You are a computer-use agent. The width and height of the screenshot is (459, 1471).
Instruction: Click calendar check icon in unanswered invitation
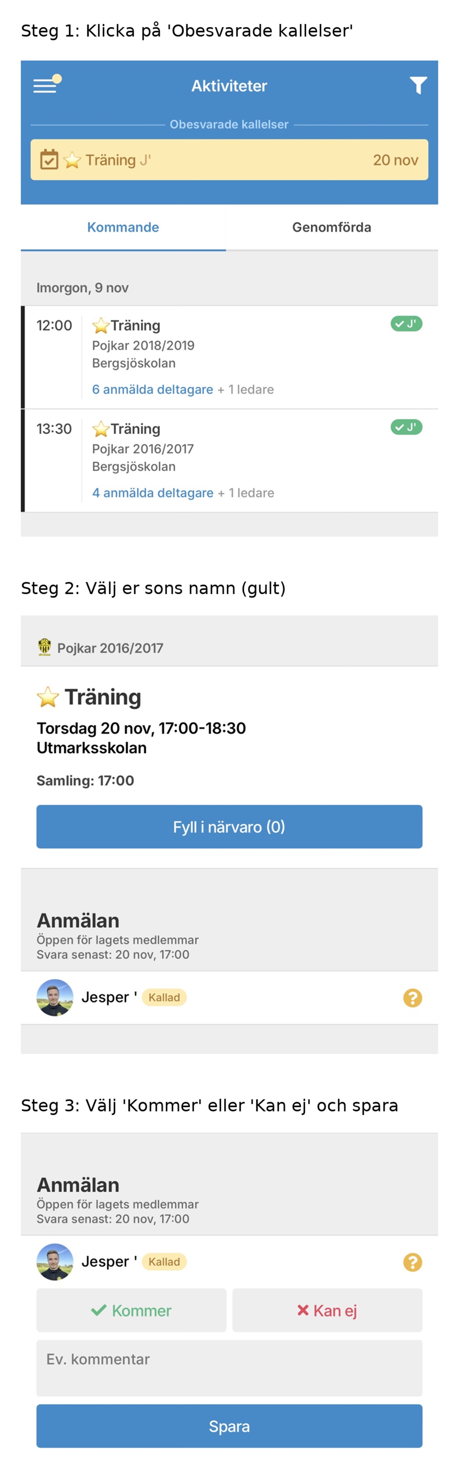click(49, 160)
